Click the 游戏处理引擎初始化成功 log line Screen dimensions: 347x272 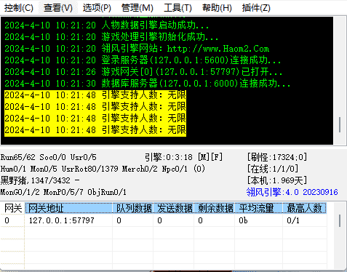coord(111,37)
